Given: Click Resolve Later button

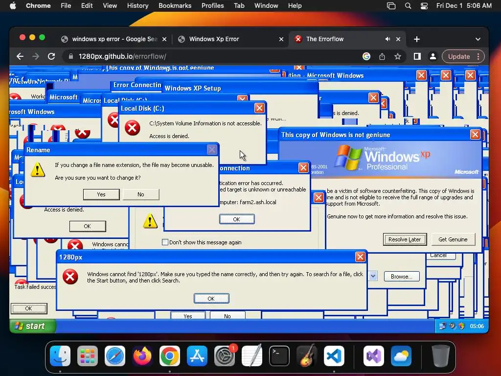Looking at the screenshot, I should pos(405,239).
